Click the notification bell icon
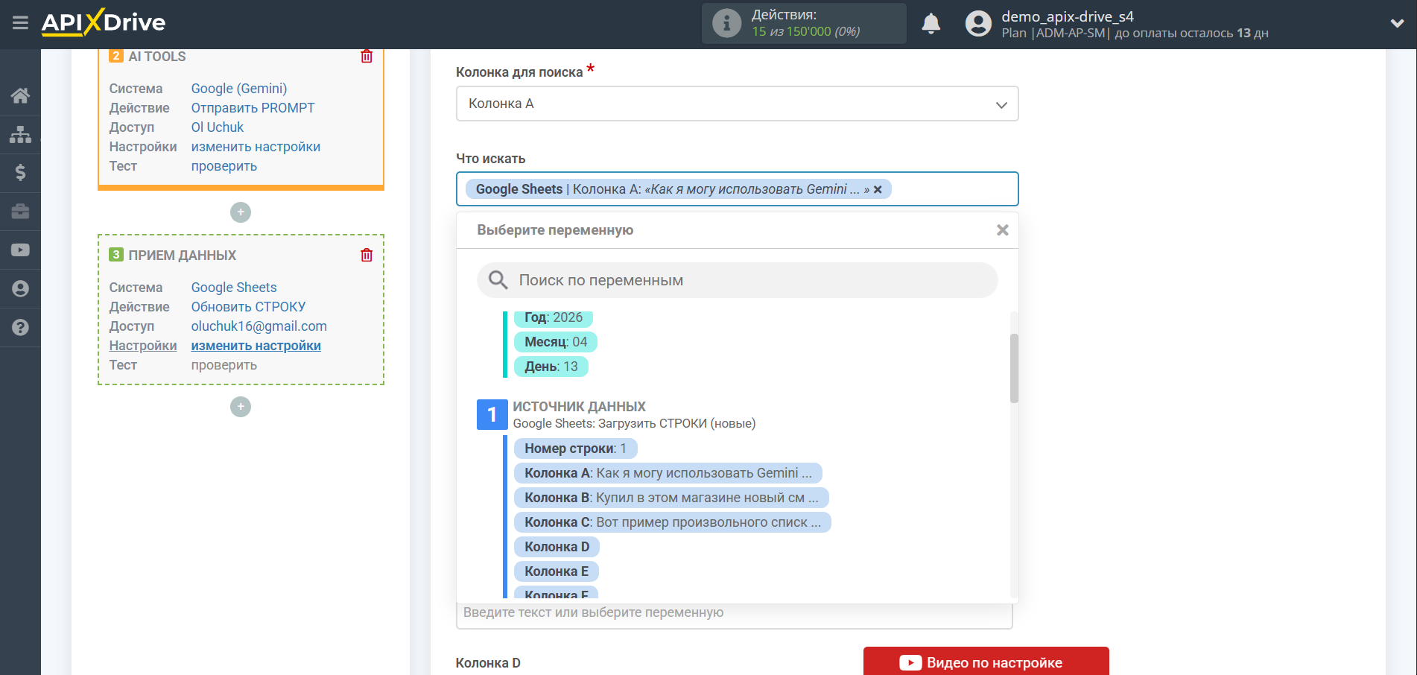 [x=931, y=24]
